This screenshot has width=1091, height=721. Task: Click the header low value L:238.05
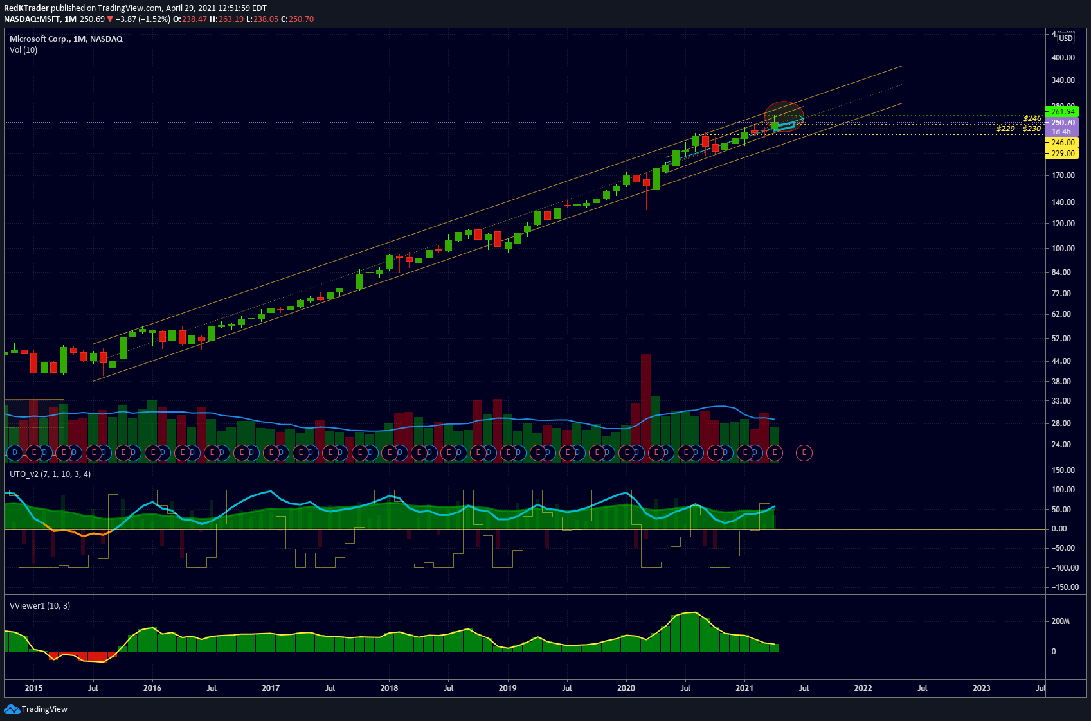click(x=262, y=19)
